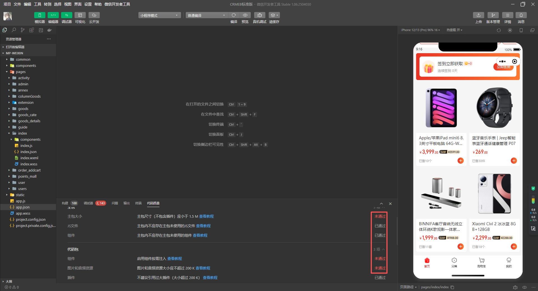The height and width of the screenshot is (291, 538).
Task: Select the Explorer files icon in sidebar
Action: click(5, 30)
